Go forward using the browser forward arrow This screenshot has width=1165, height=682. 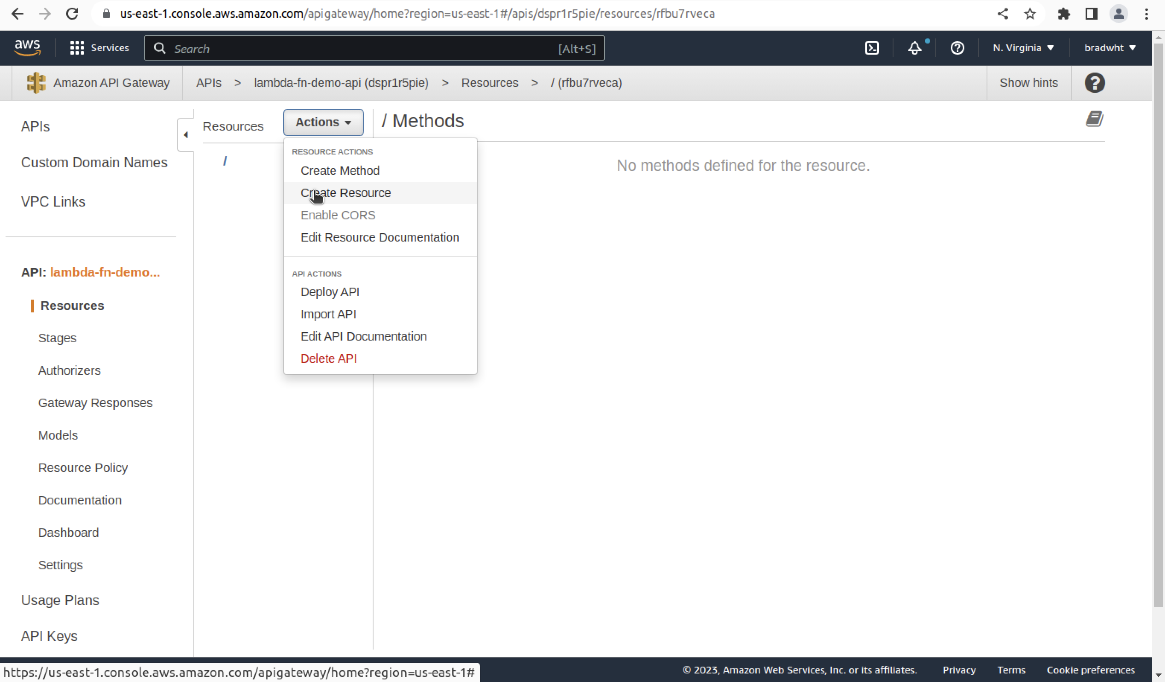[x=44, y=14]
